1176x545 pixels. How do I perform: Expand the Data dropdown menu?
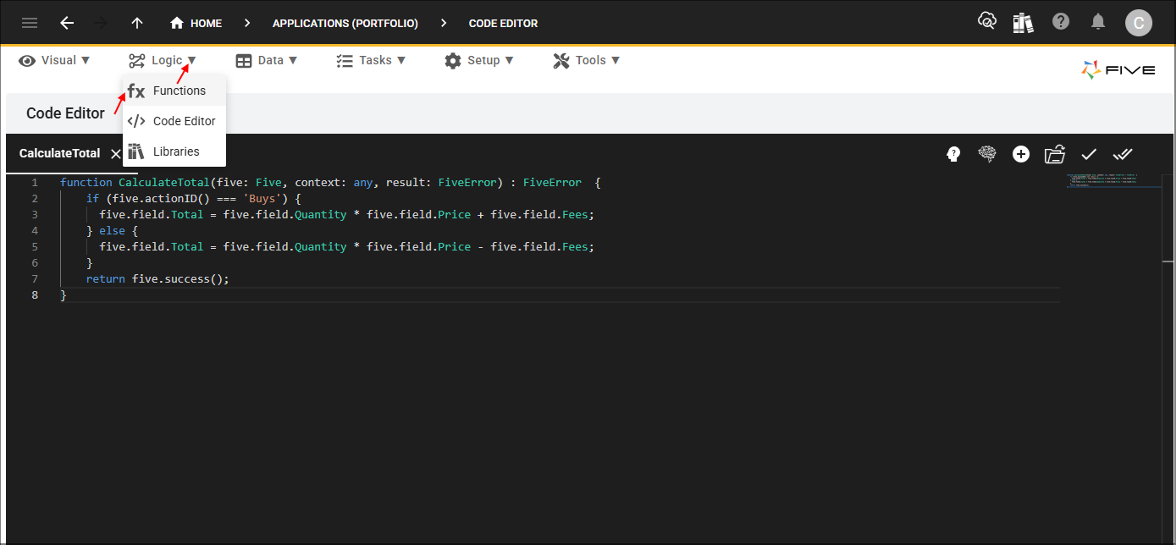pyautogui.click(x=267, y=60)
